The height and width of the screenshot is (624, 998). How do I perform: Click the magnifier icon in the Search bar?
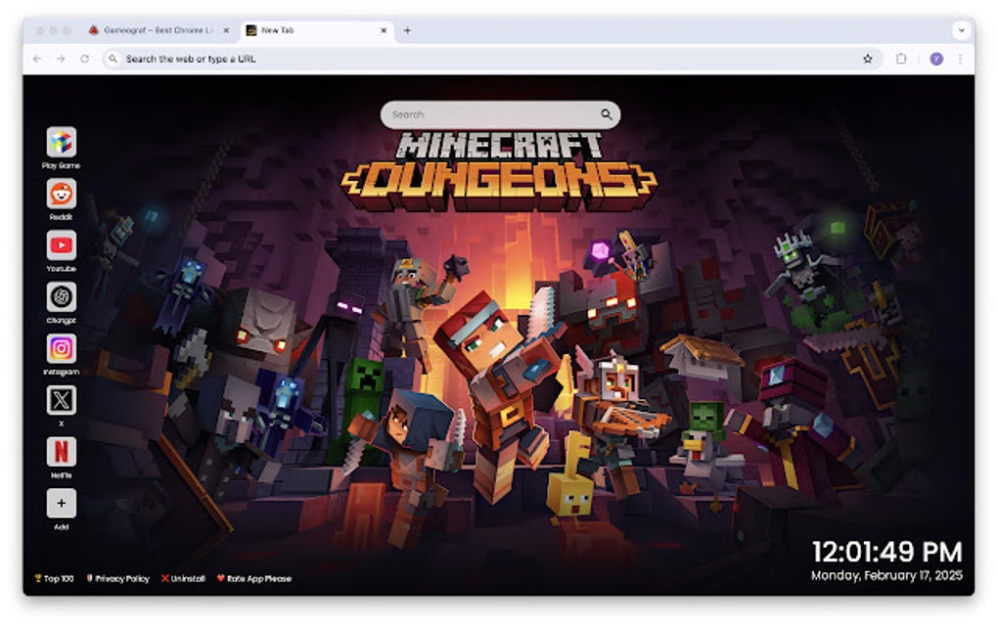[609, 113]
